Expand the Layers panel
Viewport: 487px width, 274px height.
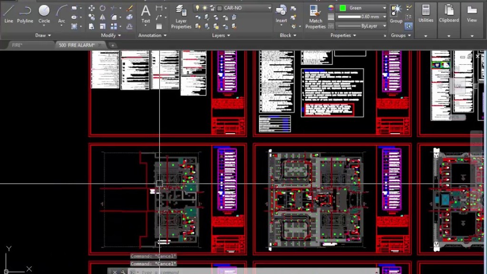point(221,35)
